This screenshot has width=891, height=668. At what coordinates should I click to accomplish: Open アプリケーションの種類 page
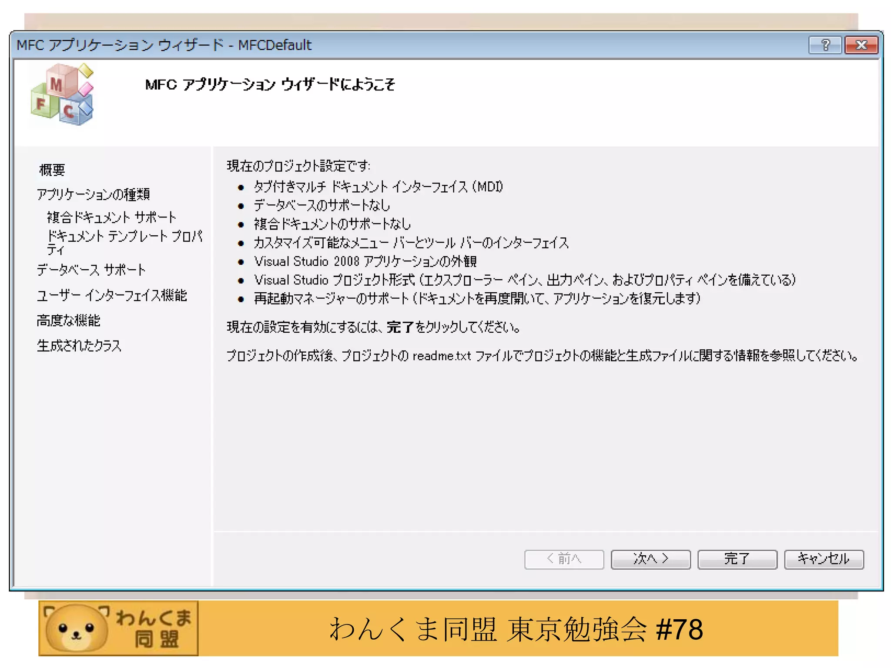[x=94, y=194]
